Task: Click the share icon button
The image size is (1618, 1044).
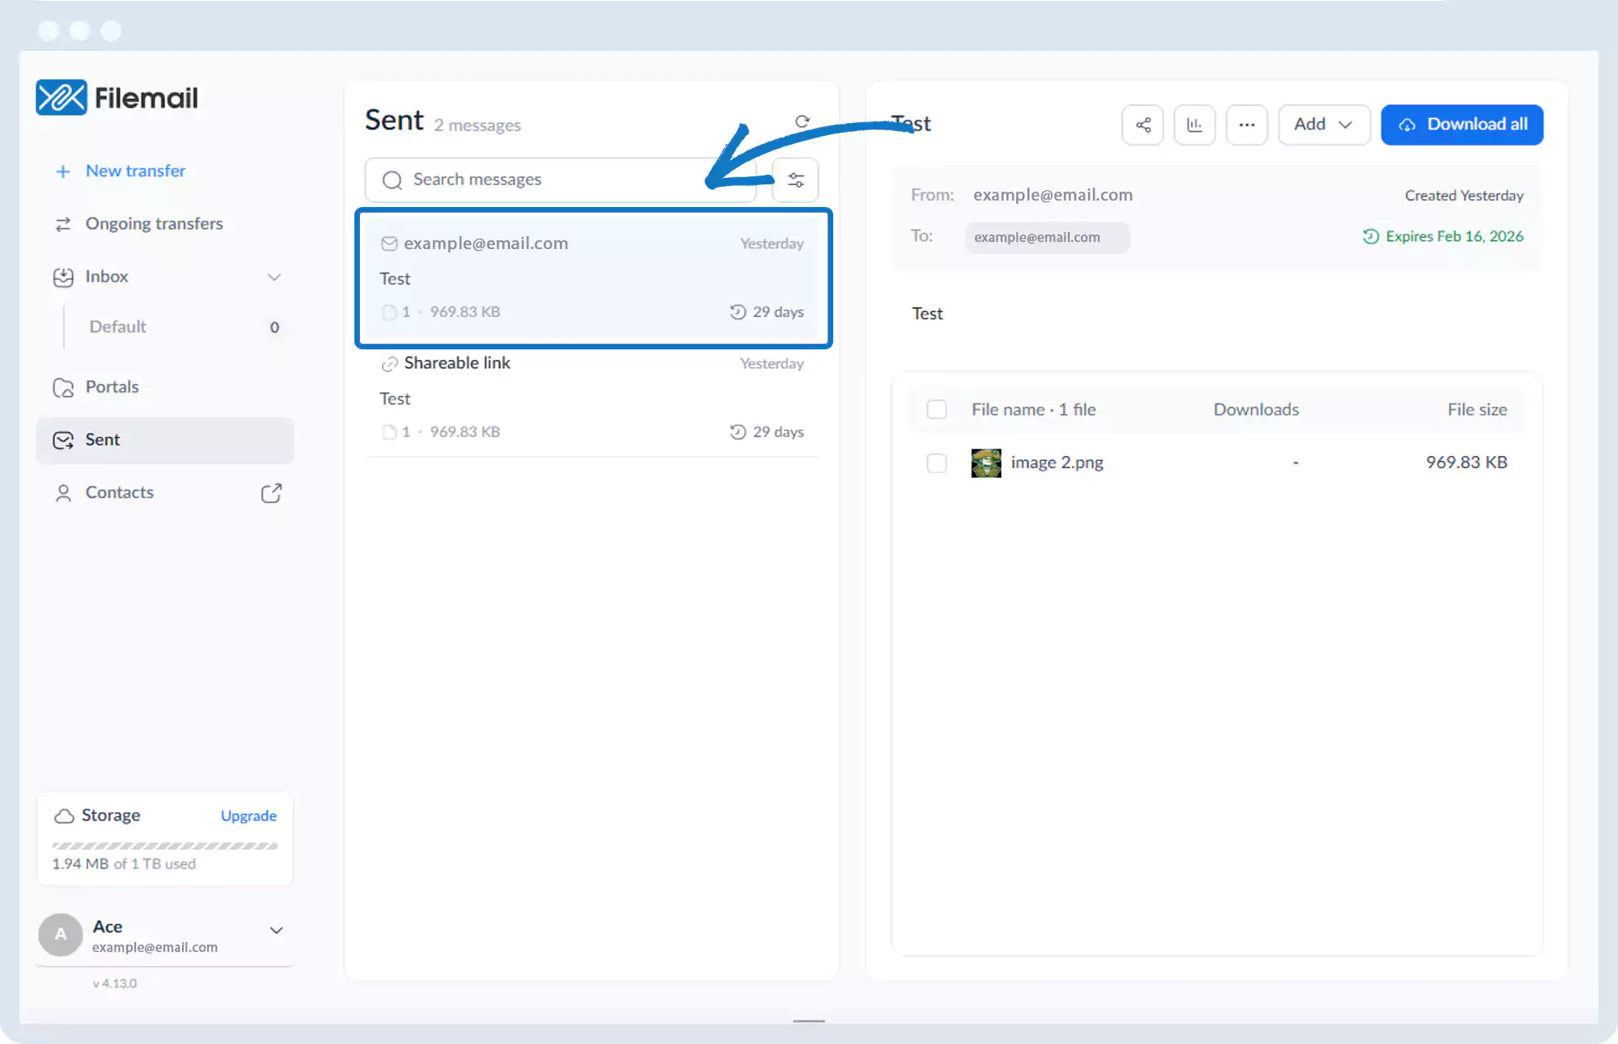Action: point(1142,125)
